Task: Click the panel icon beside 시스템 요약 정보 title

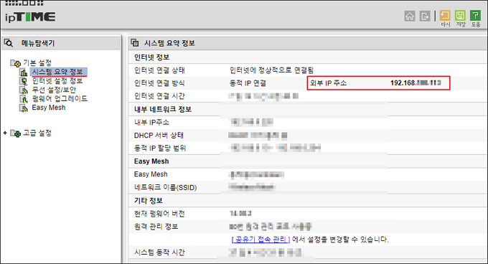Action: tap(135, 42)
